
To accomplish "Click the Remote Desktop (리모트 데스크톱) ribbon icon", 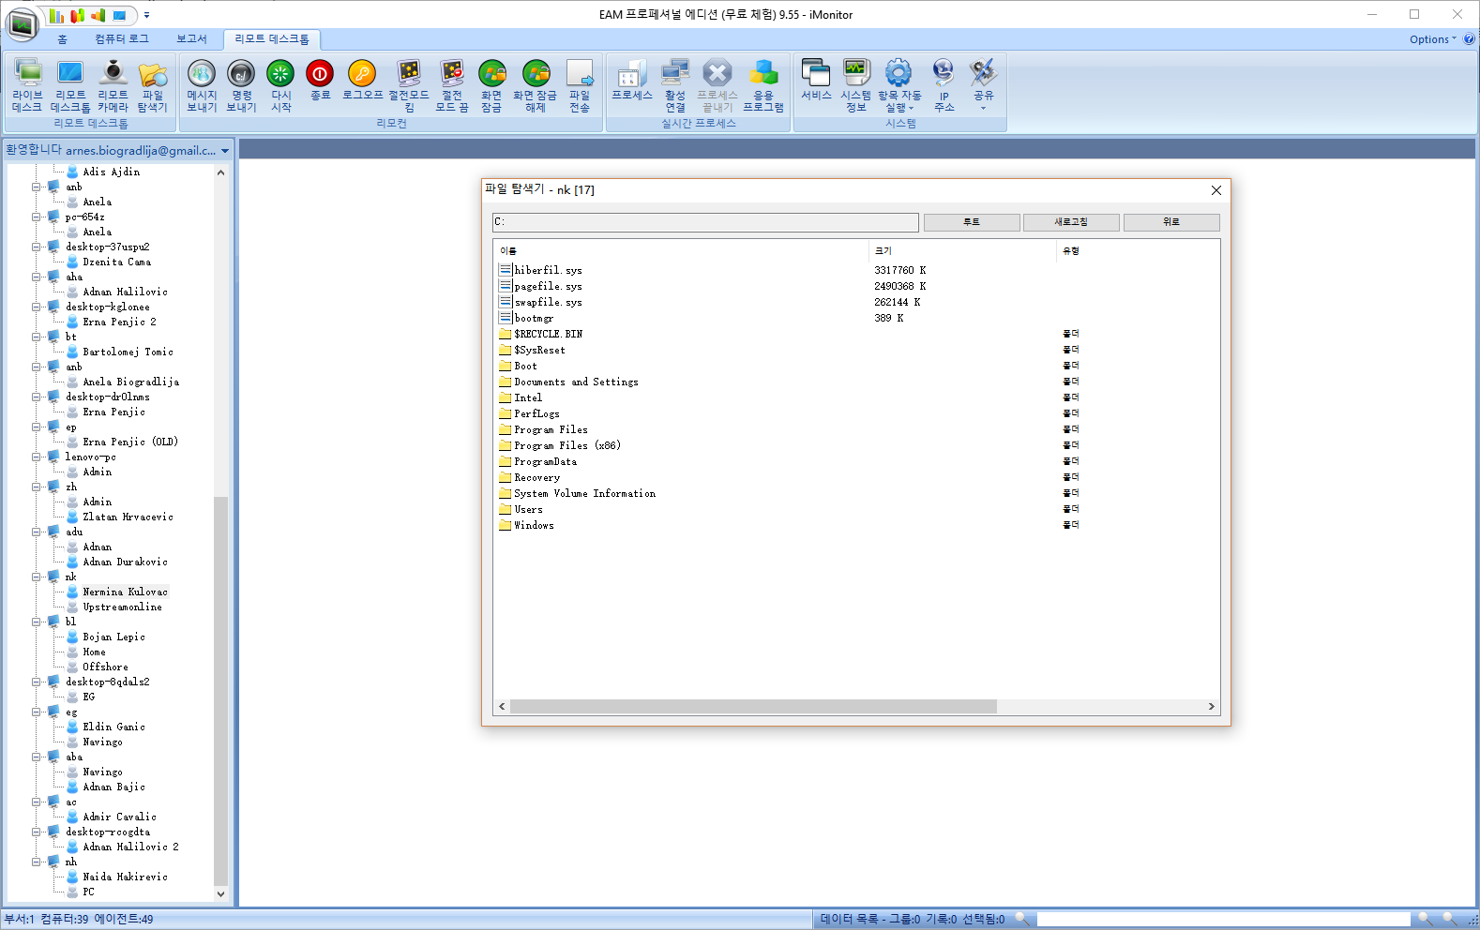I will click(x=70, y=85).
